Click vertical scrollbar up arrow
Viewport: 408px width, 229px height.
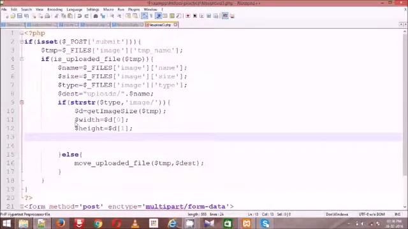pyautogui.click(x=405, y=32)
